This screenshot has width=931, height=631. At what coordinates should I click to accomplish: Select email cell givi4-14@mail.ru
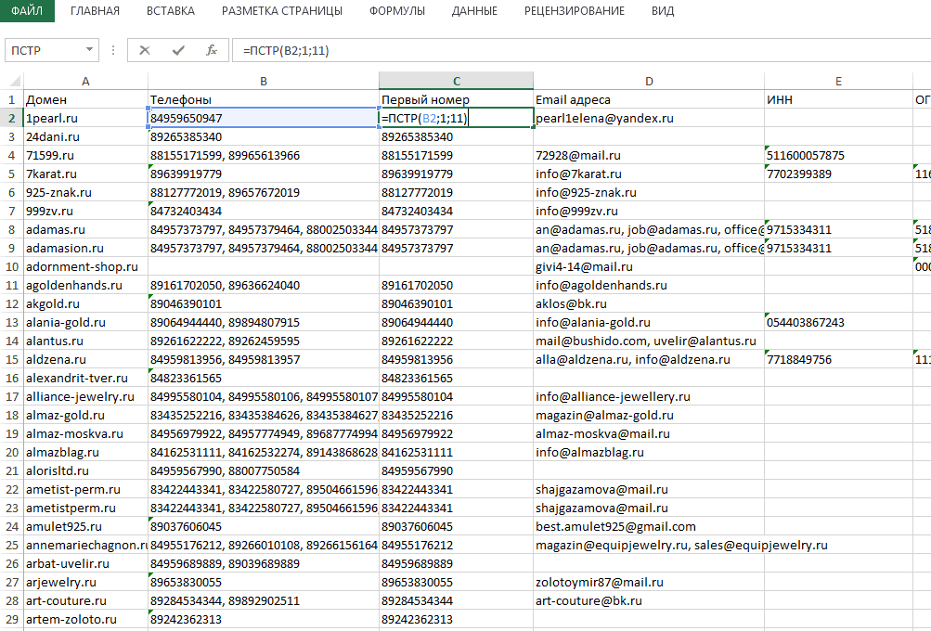(649, 266)
